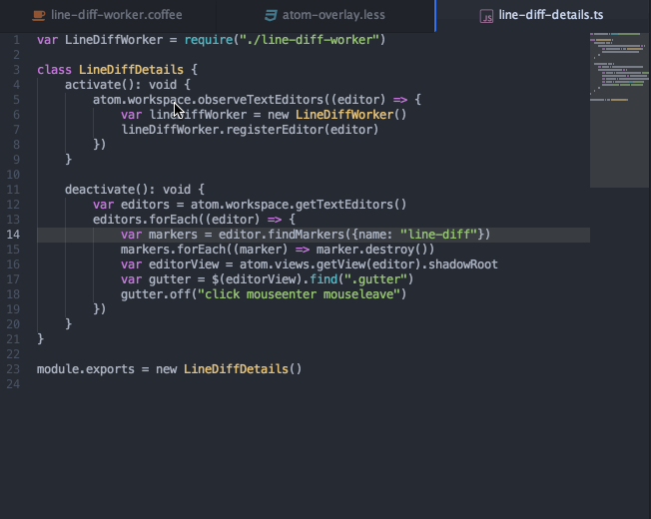This screenshot has height=519, width=651.
Task: Click the 'find' method on line 17
Action: (x=324, y=279)
